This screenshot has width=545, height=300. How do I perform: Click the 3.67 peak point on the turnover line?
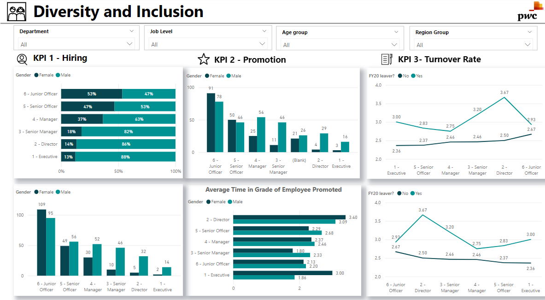504,98
